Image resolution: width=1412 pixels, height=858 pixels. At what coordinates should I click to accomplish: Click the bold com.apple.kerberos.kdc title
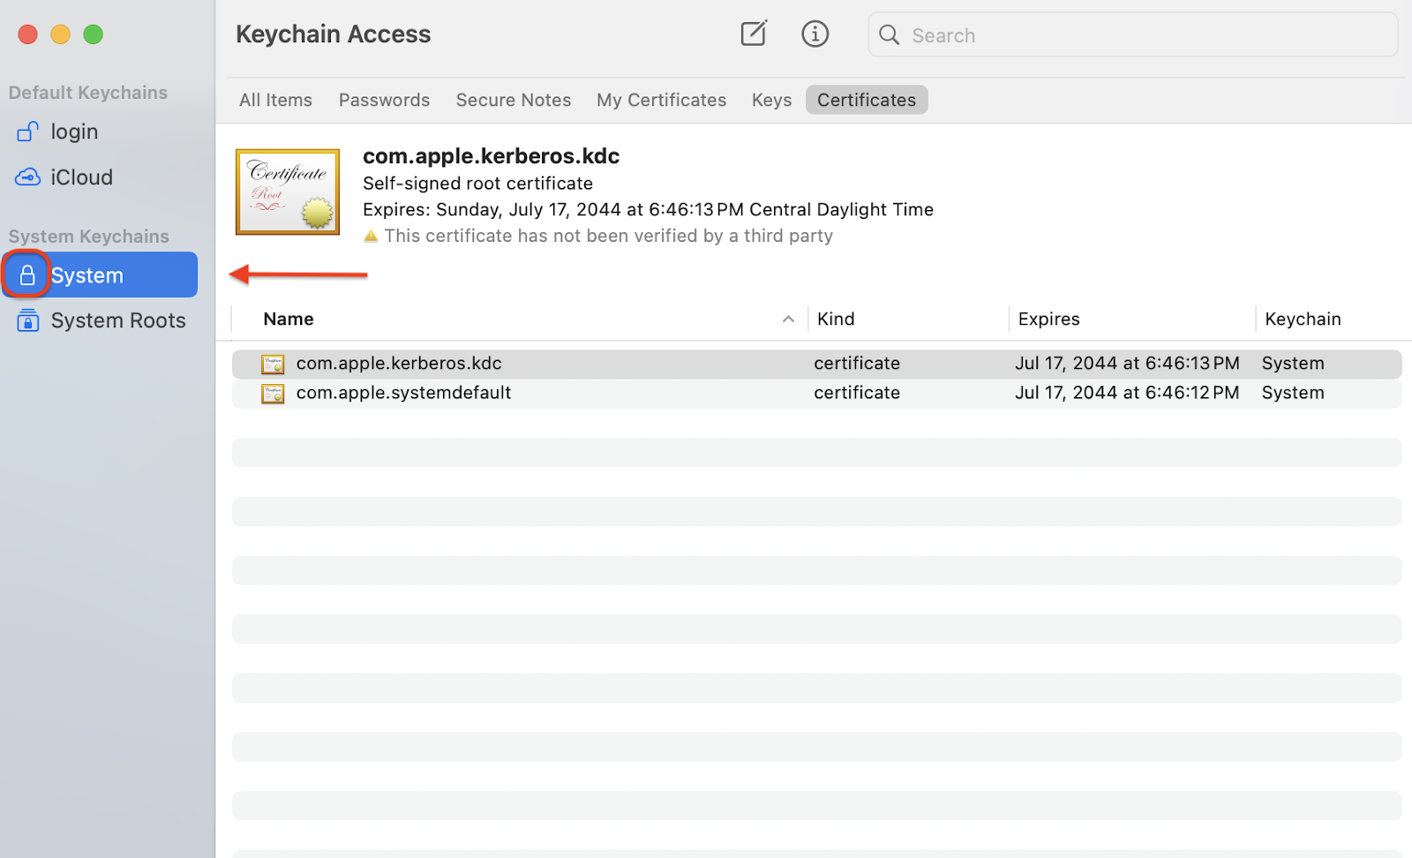pos(491,155)
